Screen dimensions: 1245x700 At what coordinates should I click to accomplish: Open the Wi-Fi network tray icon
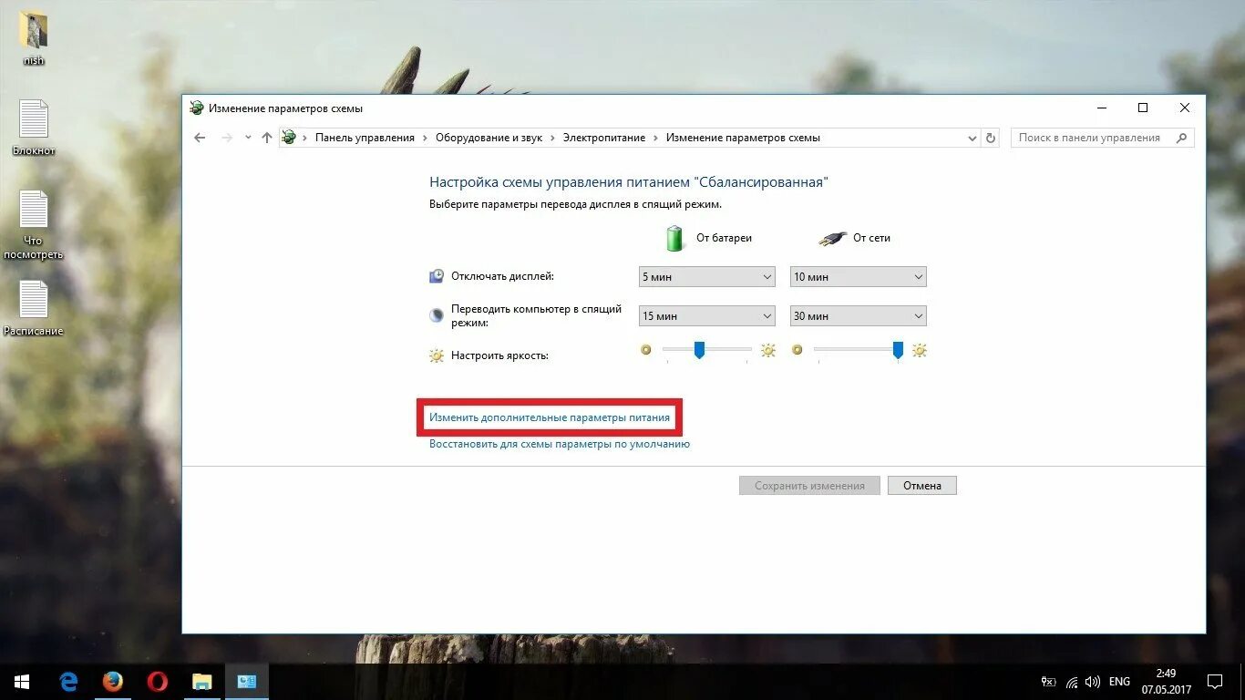point(1072,682)
